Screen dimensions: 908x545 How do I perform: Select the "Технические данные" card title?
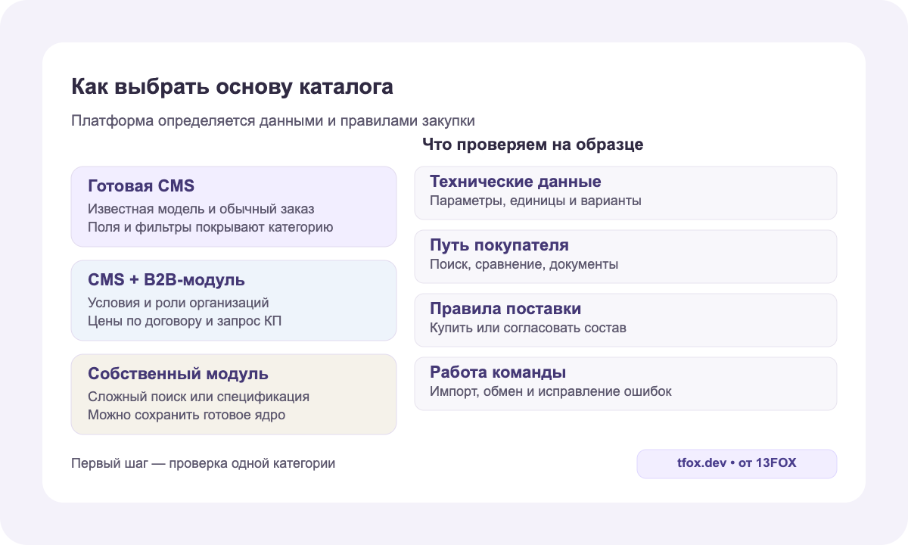pyautogui.click(x=515, y=182)
